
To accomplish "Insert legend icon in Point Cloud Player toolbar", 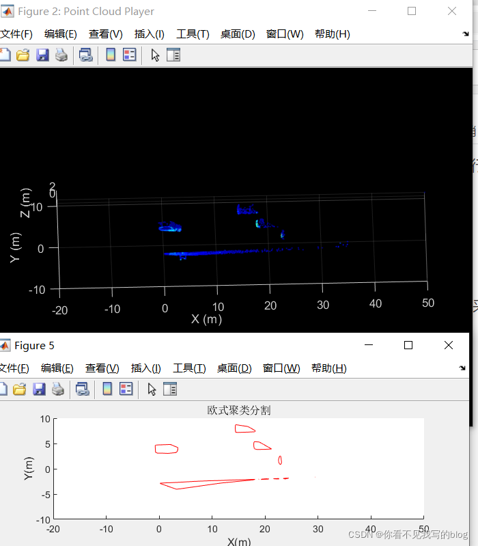I will coord(130,55).
